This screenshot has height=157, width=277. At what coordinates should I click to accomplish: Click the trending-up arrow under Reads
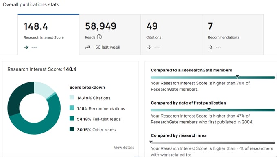coord(87,47)
